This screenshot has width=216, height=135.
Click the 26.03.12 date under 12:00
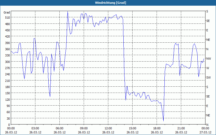(x=108, y=132)
